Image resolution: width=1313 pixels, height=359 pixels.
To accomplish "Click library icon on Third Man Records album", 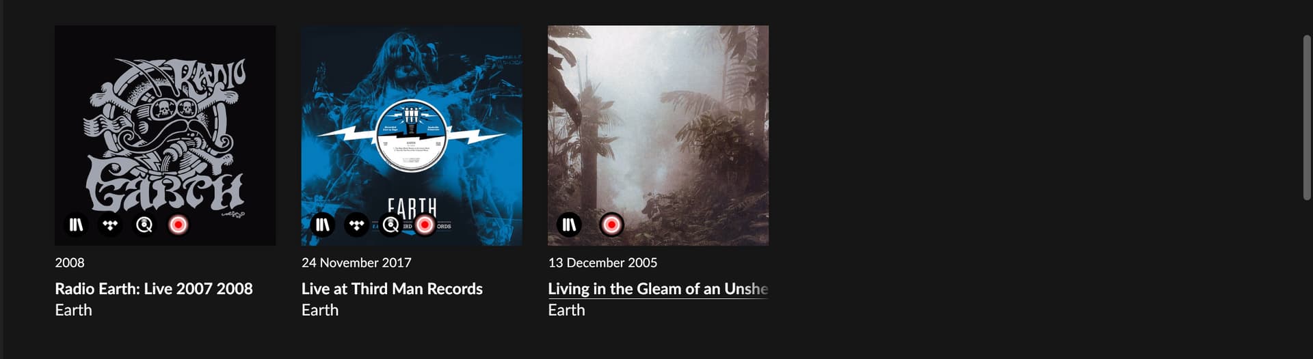I will (x=323, y=225).
